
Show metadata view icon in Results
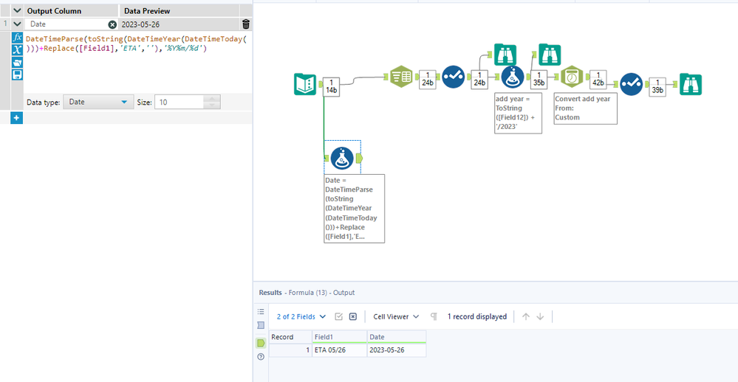(x=261, y=325)
